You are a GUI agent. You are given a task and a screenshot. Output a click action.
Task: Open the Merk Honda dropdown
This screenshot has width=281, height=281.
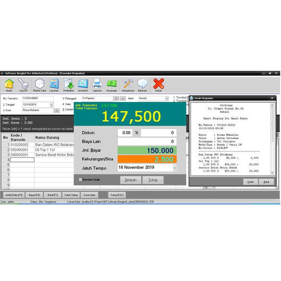[x=167, y=98]
